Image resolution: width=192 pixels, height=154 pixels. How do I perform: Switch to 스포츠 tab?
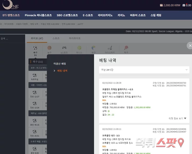pyautogui.click(x=56, y=38)
